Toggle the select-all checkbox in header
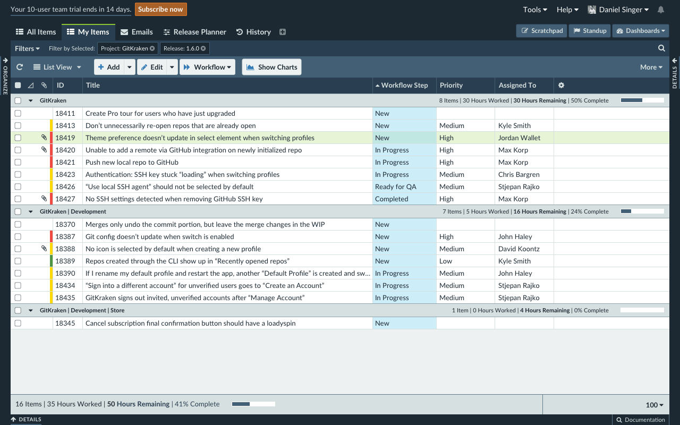 tap(18, 85)
